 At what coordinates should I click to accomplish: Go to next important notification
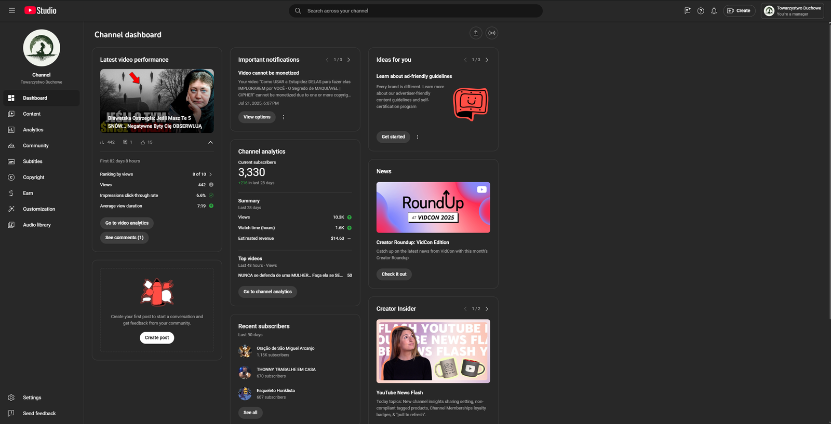click(x=349, y=60)
